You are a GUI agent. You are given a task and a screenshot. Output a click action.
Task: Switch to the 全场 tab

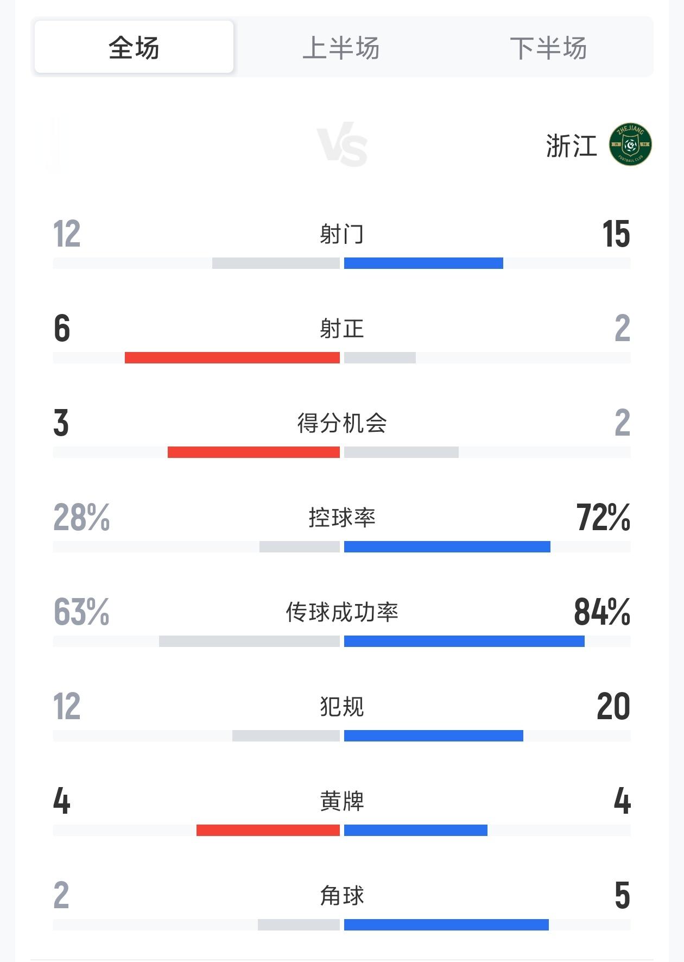[134, 48]
